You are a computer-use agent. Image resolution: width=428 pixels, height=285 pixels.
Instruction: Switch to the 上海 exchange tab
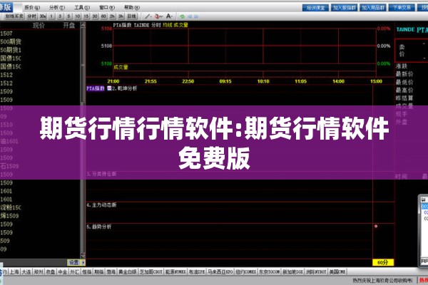14,272
